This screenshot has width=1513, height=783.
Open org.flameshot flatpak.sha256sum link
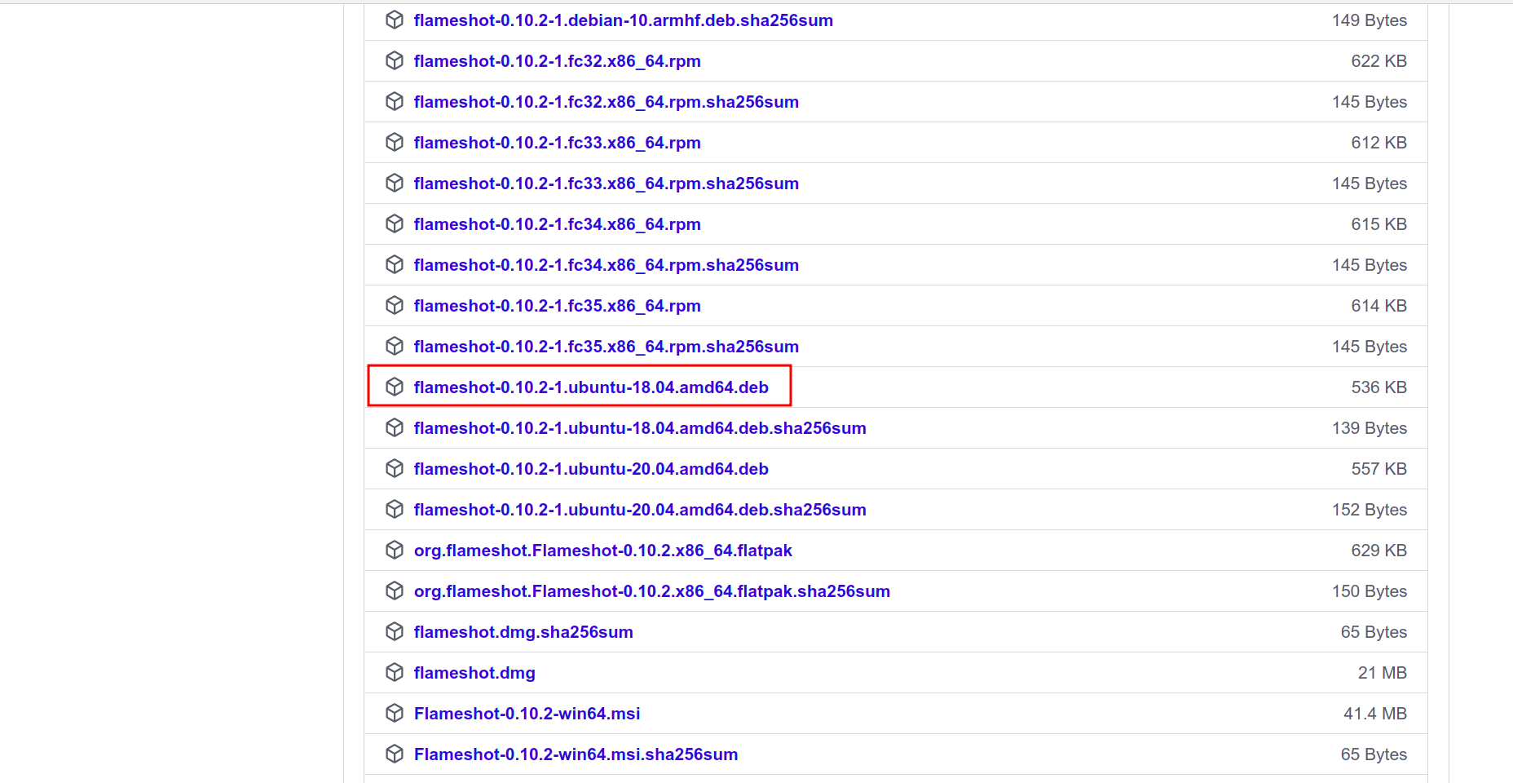651,591
